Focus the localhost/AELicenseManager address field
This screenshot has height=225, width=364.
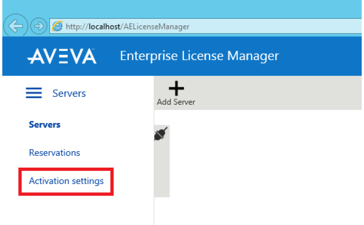pyautogui.click(x=206, y=26)
